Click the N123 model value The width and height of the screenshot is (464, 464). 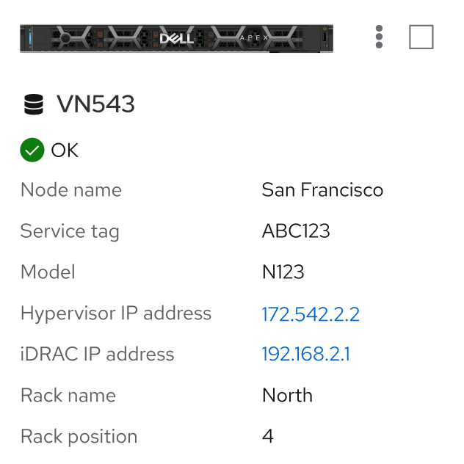click(283, 272)
